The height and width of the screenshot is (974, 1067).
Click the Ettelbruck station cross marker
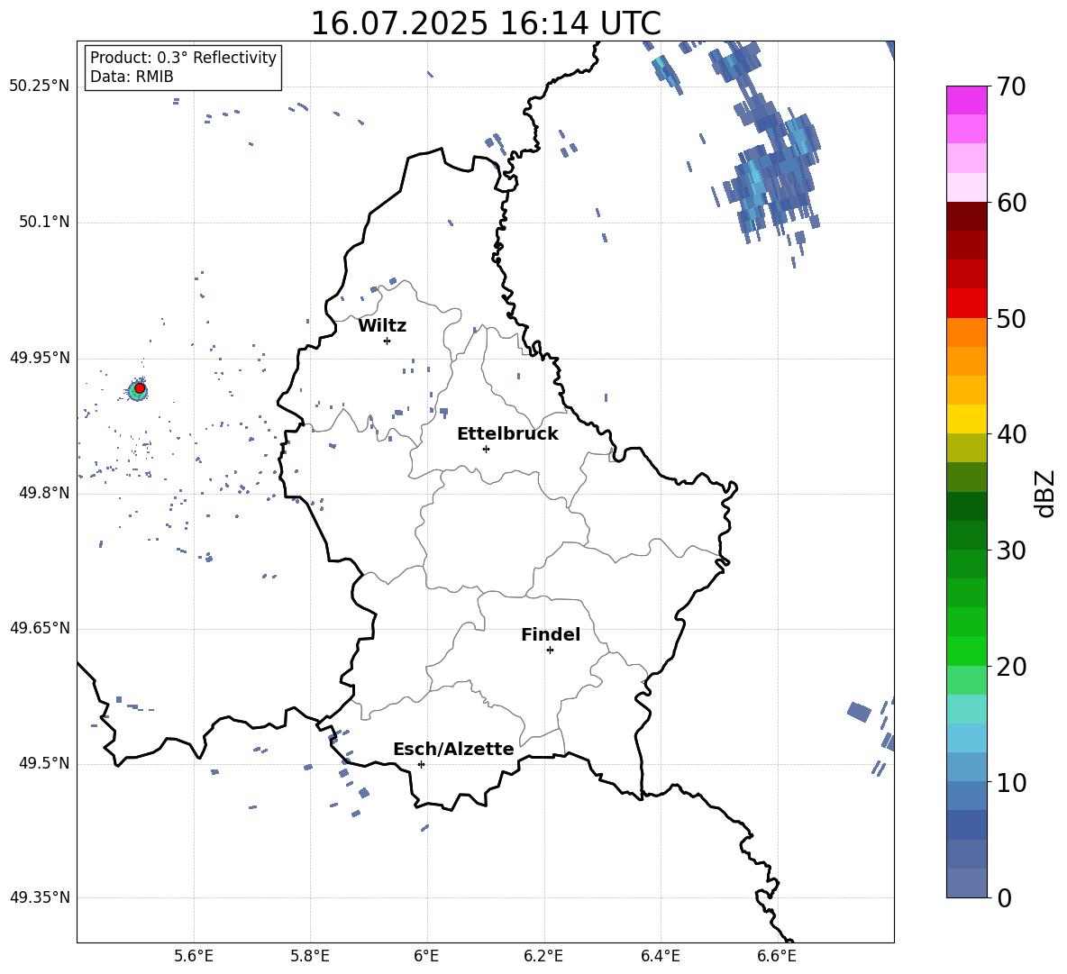(486, 449)
